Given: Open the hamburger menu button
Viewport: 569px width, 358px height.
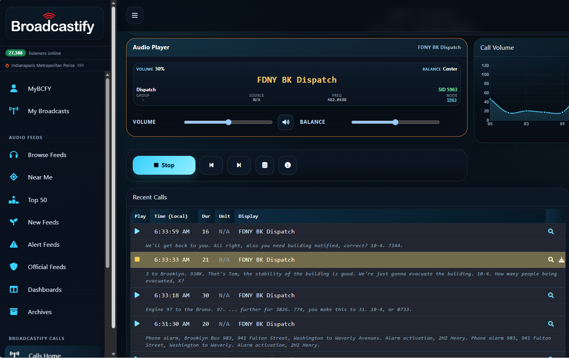Looking at the screenshot, I should coord(135,15).
